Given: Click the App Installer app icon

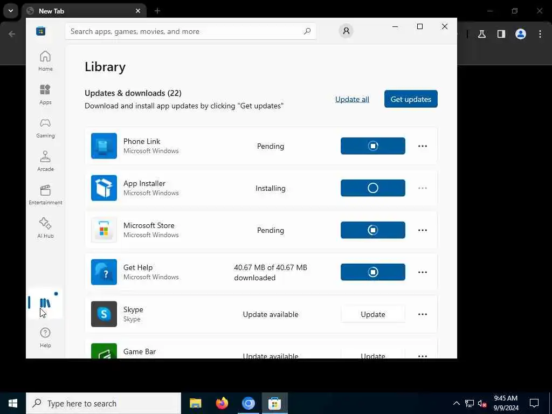Looking at the screenshot, I should 104,188.
